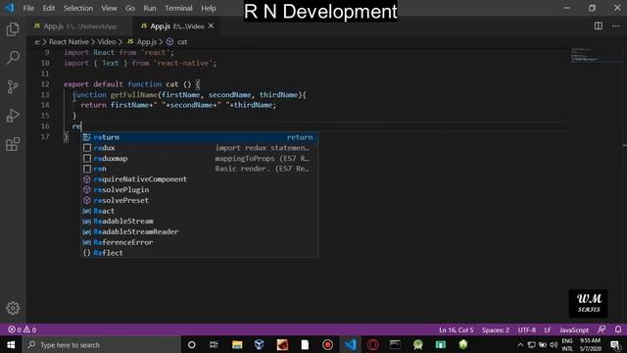
Task: Open the Terminal menu
Action: tap(178, 8)
